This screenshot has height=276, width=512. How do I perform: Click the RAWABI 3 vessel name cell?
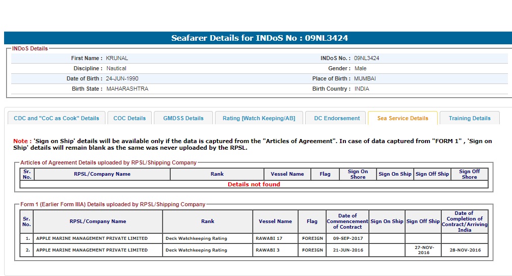coord(266,250)
